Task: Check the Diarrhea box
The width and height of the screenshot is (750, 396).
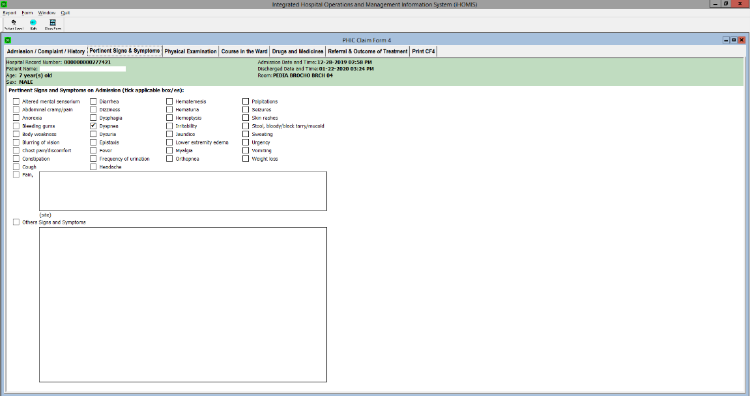Action: 93,101
